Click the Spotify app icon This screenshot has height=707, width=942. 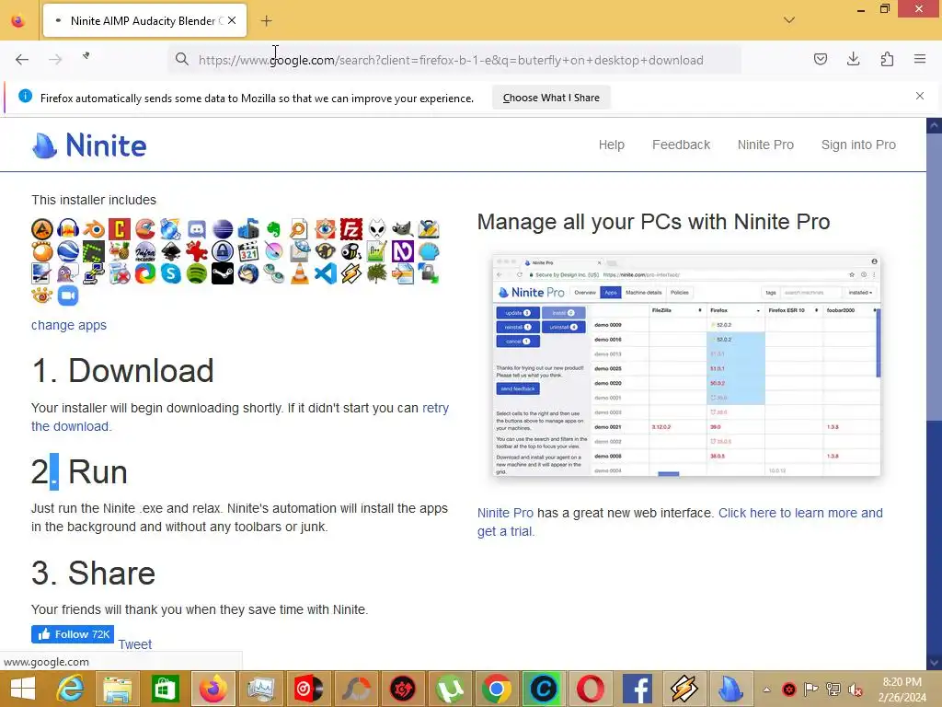(197, 273)
